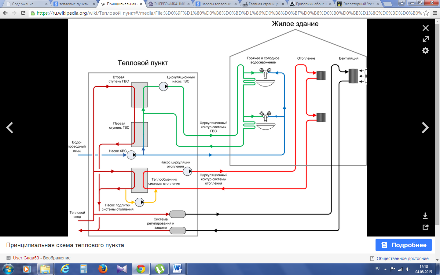Open the Chrome menu
440x275 pixels.
(435, 13)
